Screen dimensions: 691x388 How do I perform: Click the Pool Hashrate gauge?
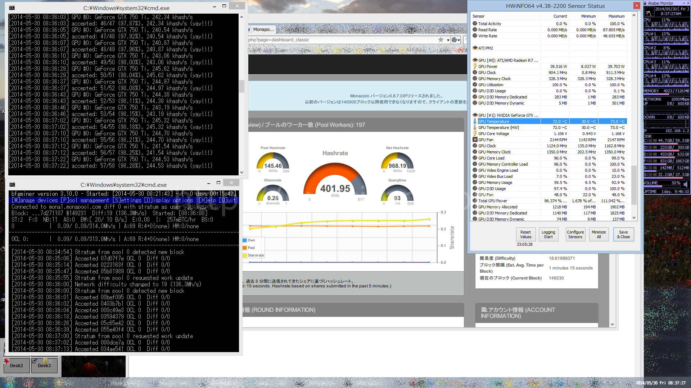click(x=273, y=161)
